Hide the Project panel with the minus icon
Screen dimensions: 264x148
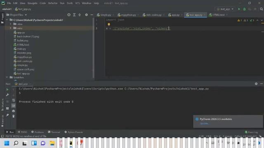pyautogui.click(x=92, y=15)
